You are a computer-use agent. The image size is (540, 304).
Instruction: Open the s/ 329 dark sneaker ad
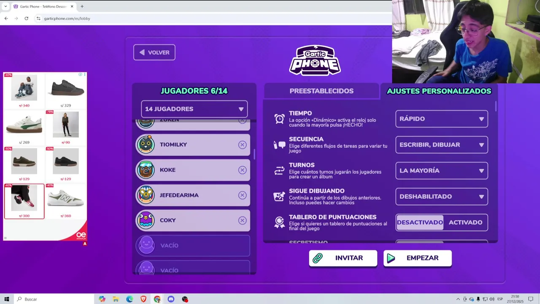(66, 90)
